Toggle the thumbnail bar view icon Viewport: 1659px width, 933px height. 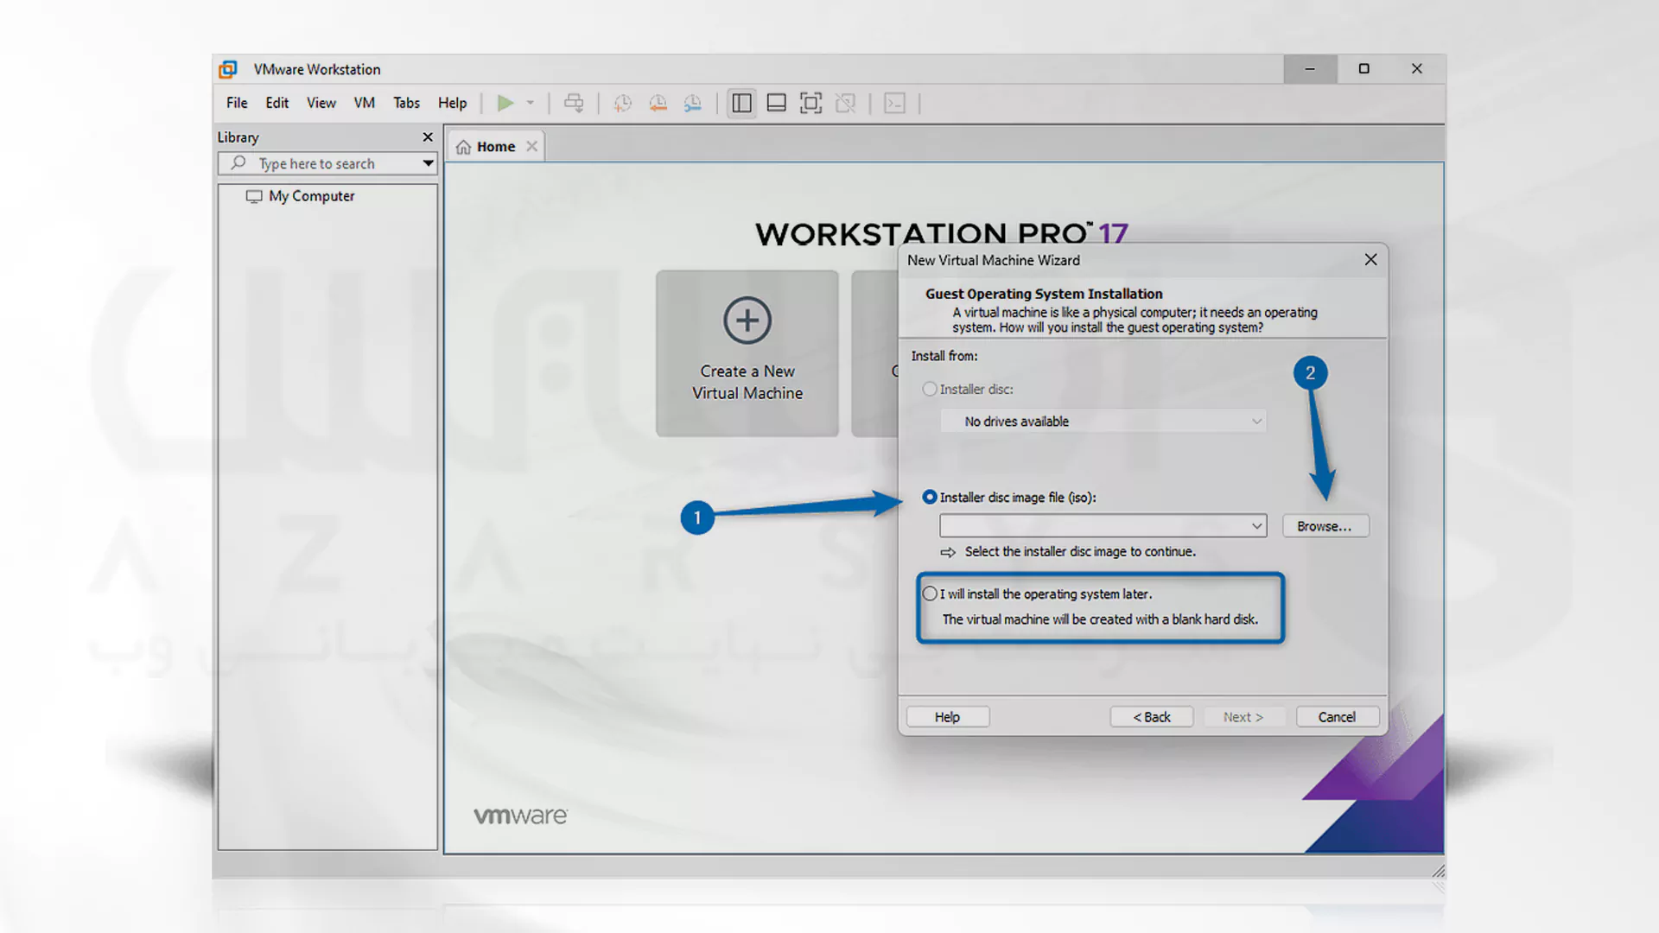tap(776, 104)
